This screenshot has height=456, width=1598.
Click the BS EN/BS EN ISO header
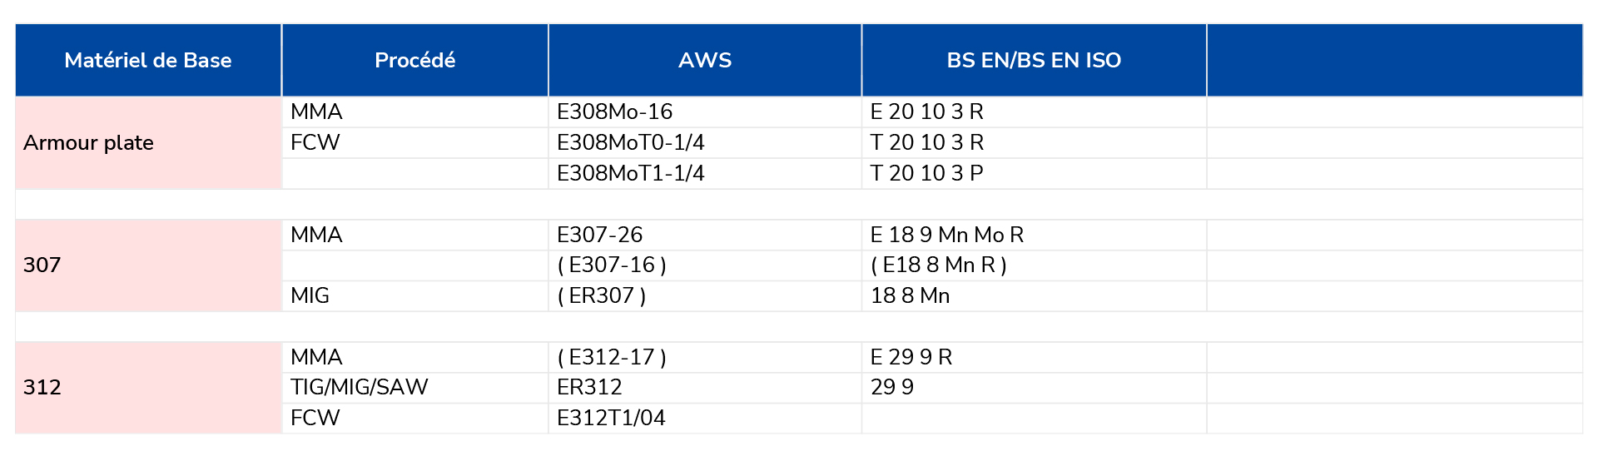coord(1035,60)
